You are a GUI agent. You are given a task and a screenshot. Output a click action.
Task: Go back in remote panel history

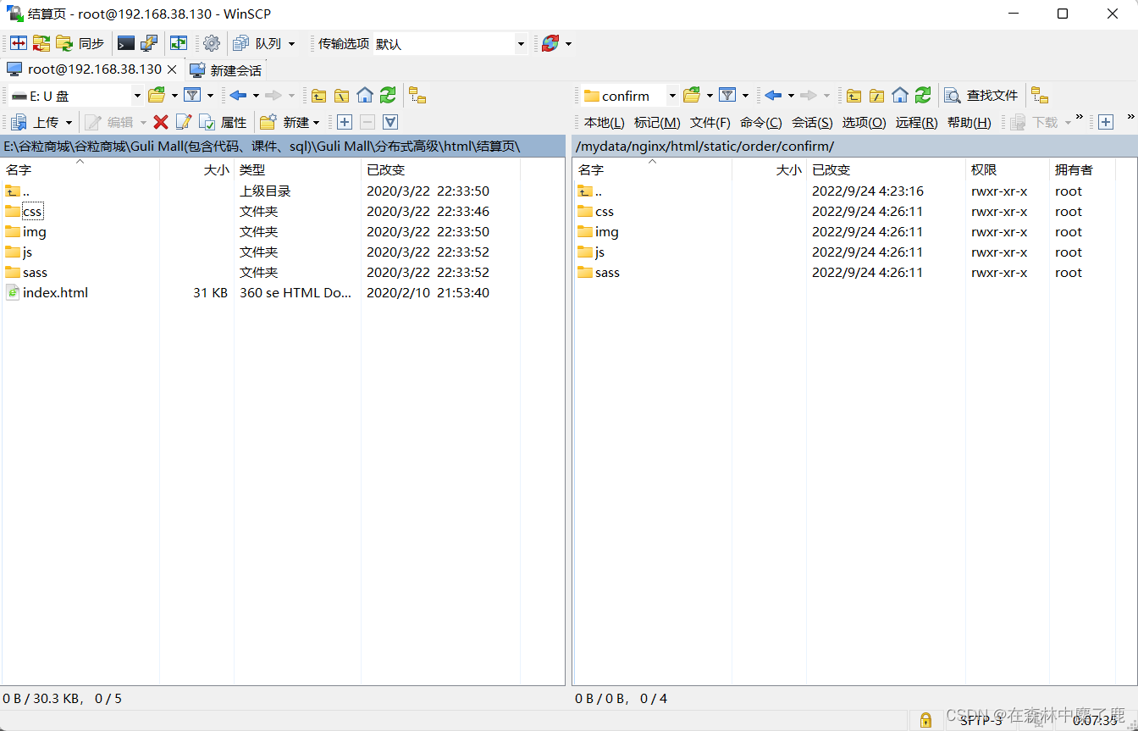pyautogui.click(x=773, y=95)
